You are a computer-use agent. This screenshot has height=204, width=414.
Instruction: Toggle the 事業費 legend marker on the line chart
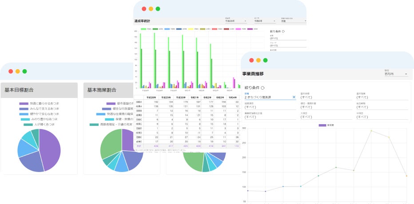point(322,125)
